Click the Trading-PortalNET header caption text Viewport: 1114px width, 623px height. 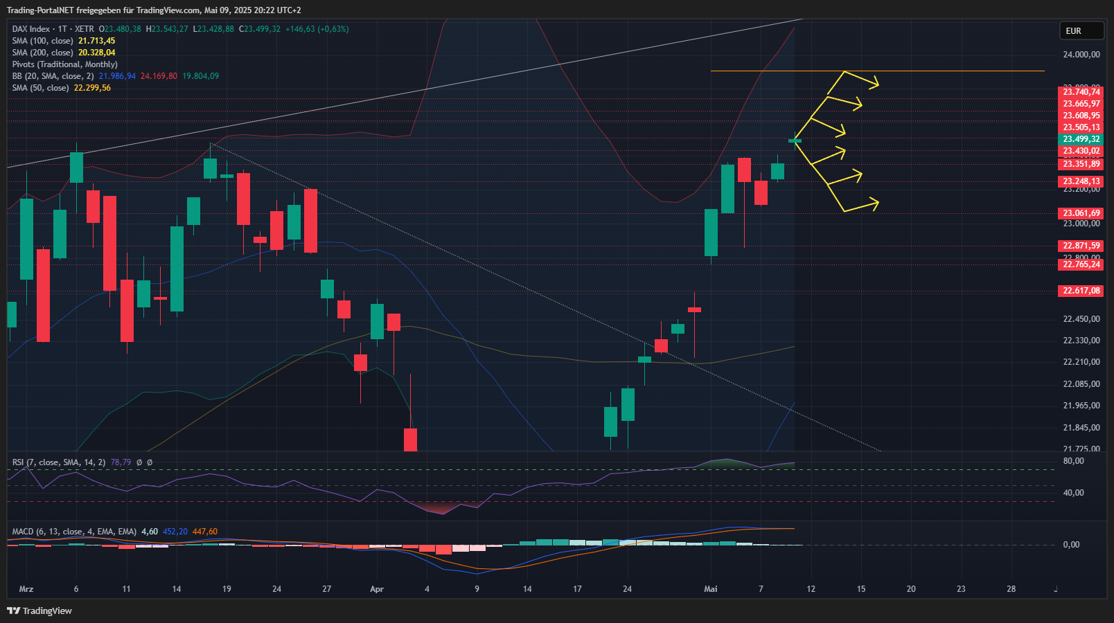point(154,10)
